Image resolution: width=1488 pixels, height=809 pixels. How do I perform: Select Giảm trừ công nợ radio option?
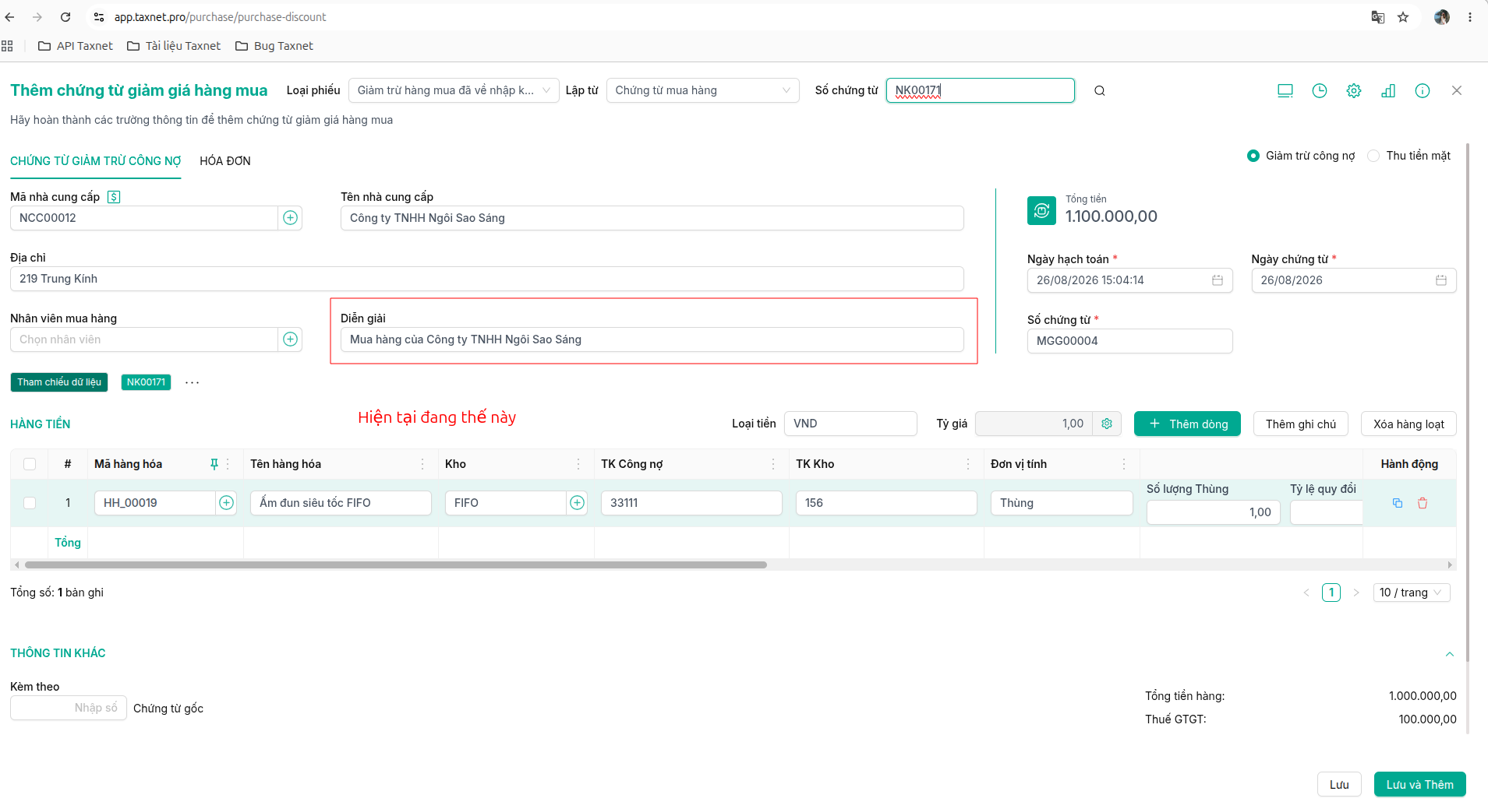click(x=1253, y=156)
